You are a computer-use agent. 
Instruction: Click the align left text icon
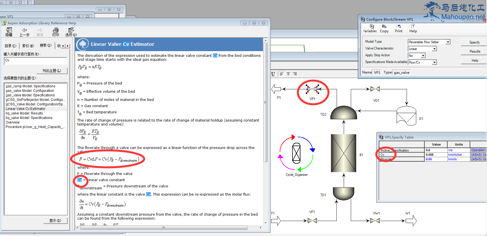[x=281, y=74]
